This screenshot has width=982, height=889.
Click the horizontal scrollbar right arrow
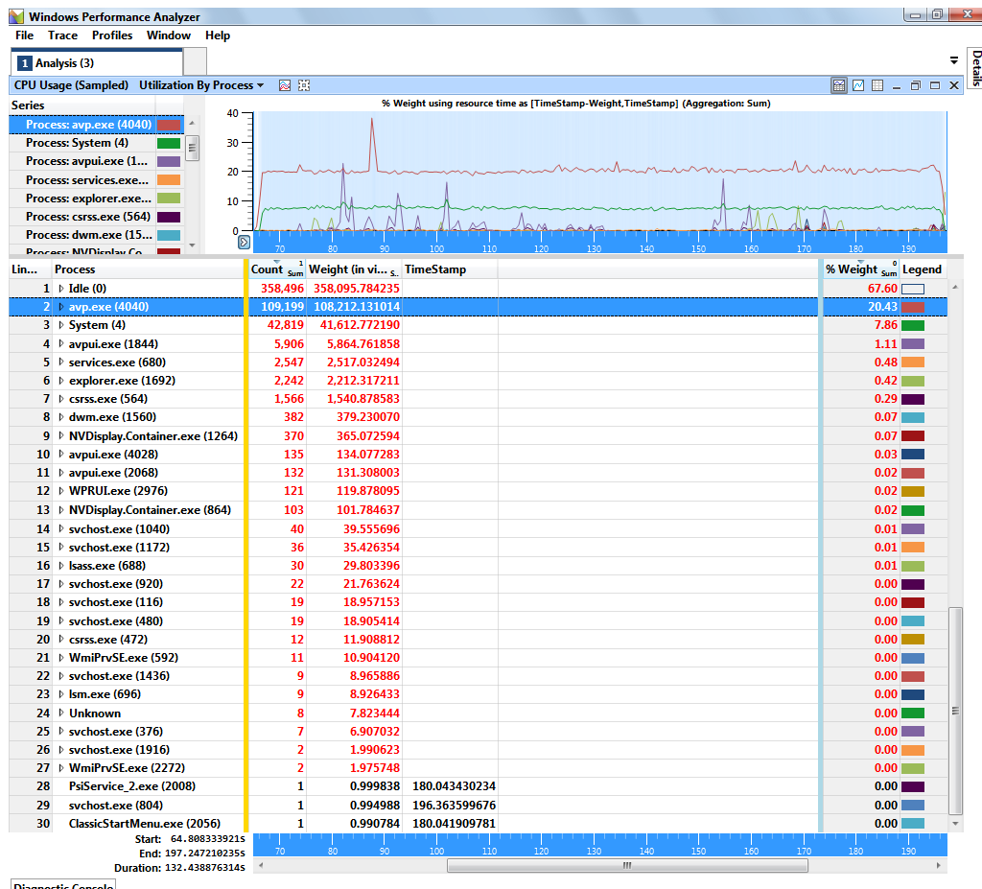[x=938, y=866]
